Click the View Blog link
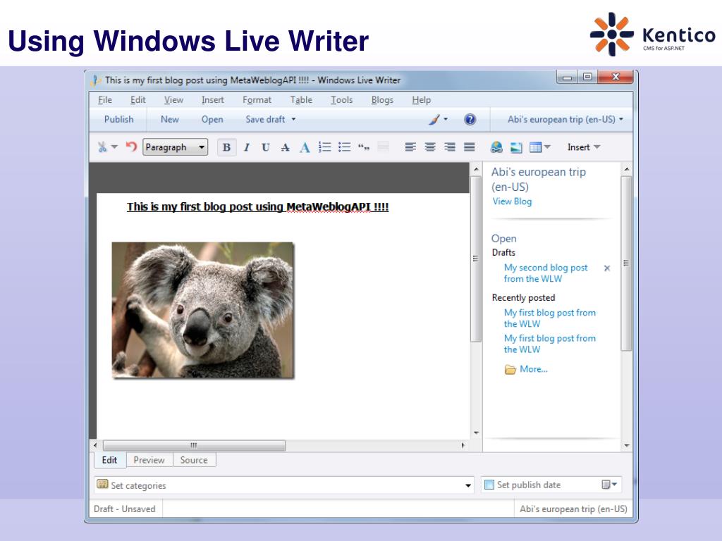This screenshot has height=541, width=722. [512, 201]
